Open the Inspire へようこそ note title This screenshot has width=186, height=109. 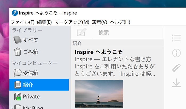98,52
